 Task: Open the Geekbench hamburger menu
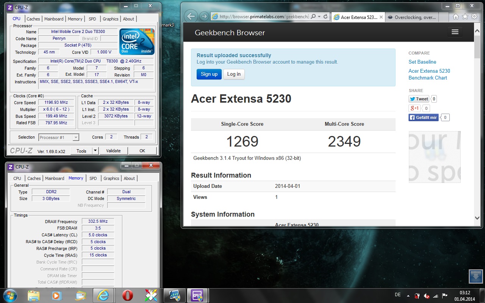pyautogui.click(x=455, y=32)
